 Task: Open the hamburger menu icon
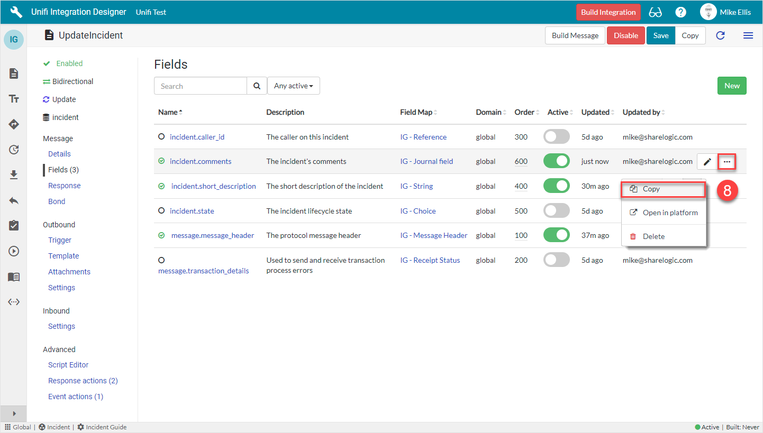click(x=748, y=35)
